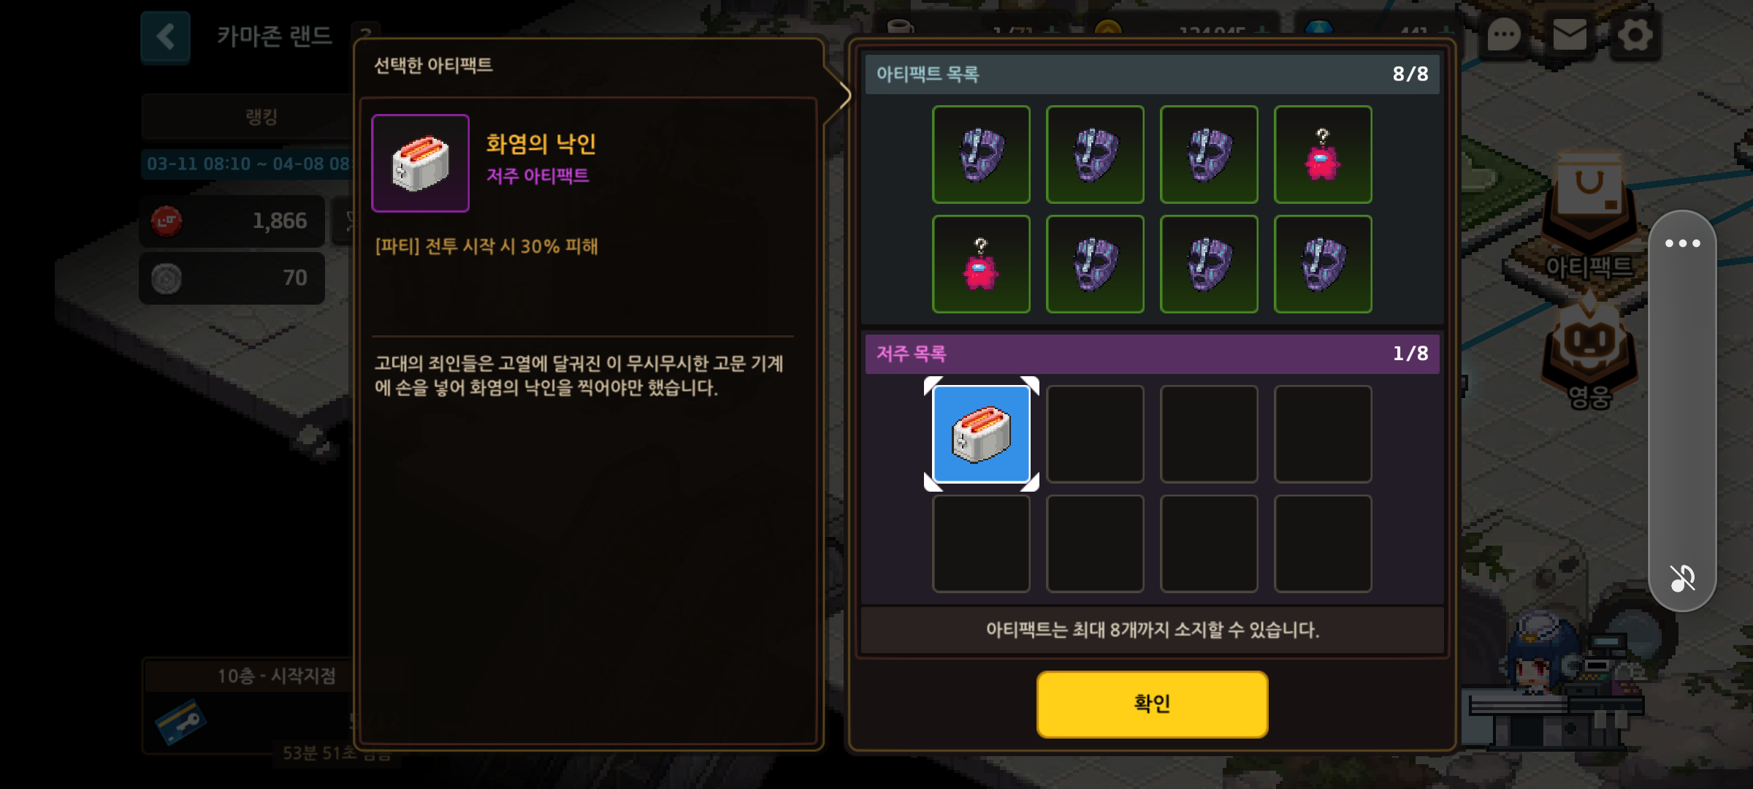The image size is (1753, 789).
Task: Select second purple mask in bottom row
Action: [1209, 264]
